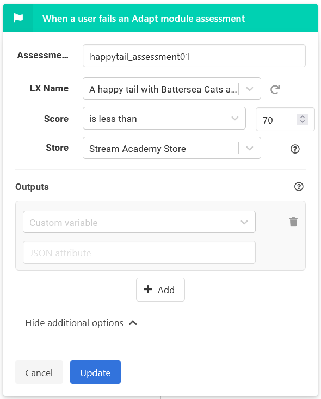Click the Cancel button
This screenshot has width=321, height=399.
(39, 372)
